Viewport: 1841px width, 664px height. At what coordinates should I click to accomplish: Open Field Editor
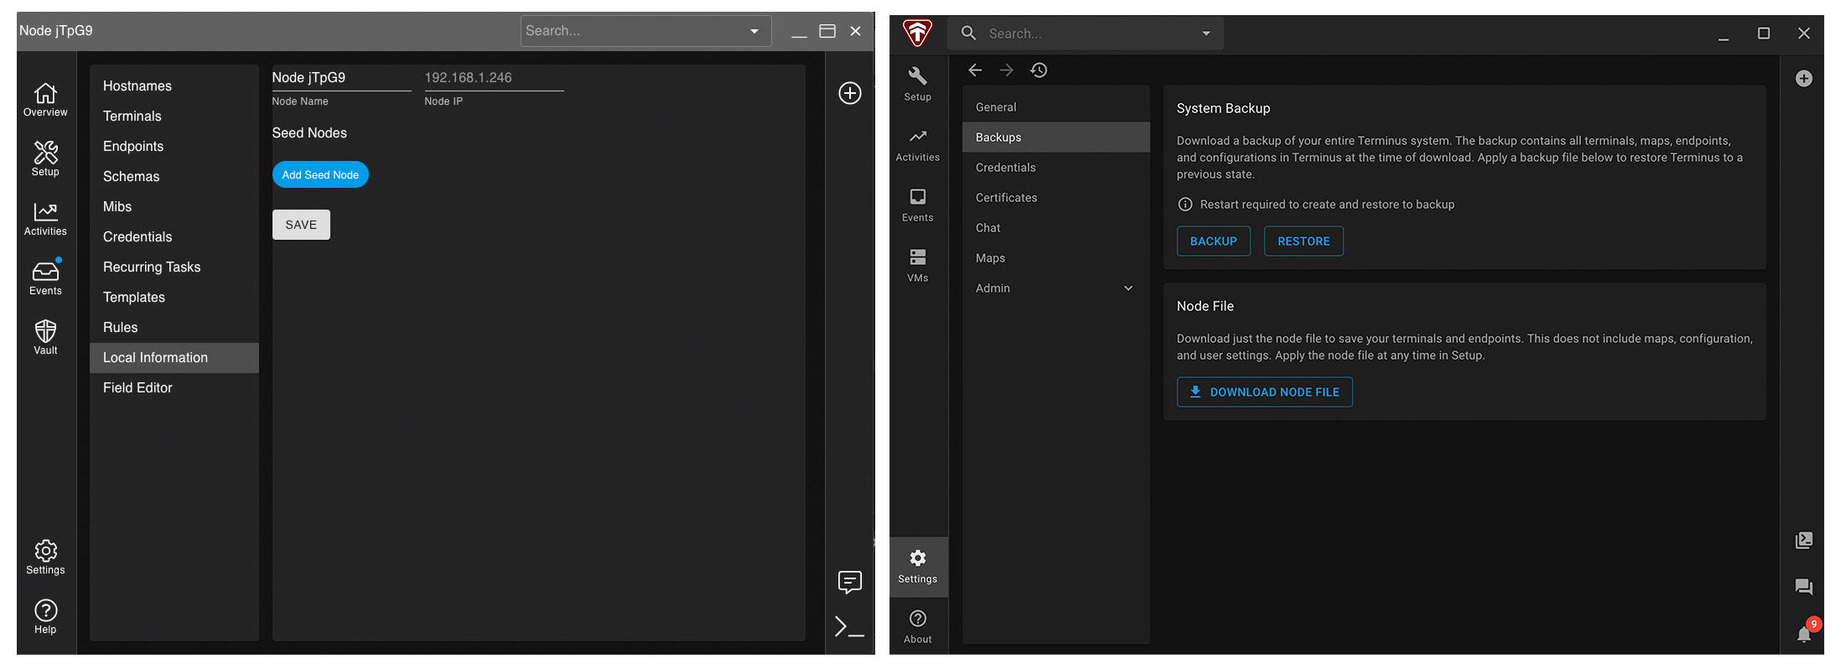(174, 387)
